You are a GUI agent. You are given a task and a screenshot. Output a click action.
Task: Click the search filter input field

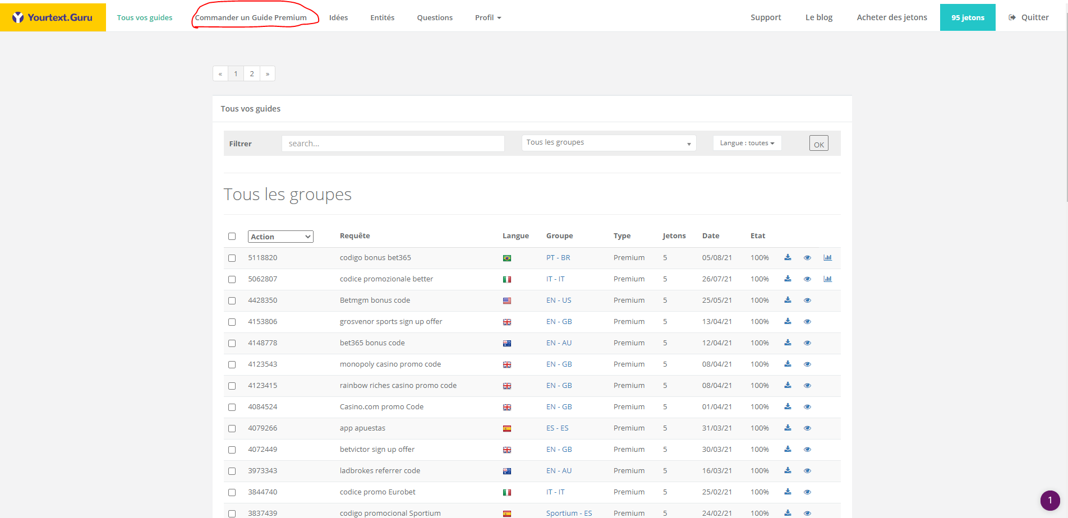(x=393, y=144)
